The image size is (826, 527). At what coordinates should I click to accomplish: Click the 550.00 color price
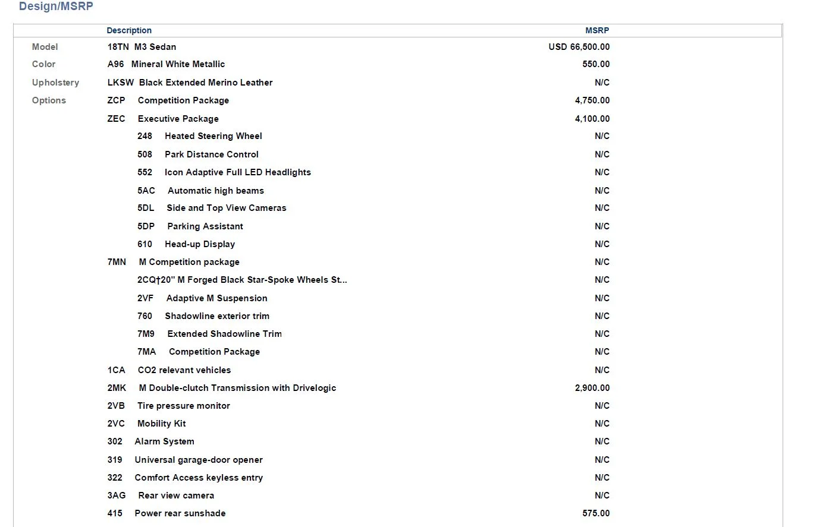click(596, 64)
